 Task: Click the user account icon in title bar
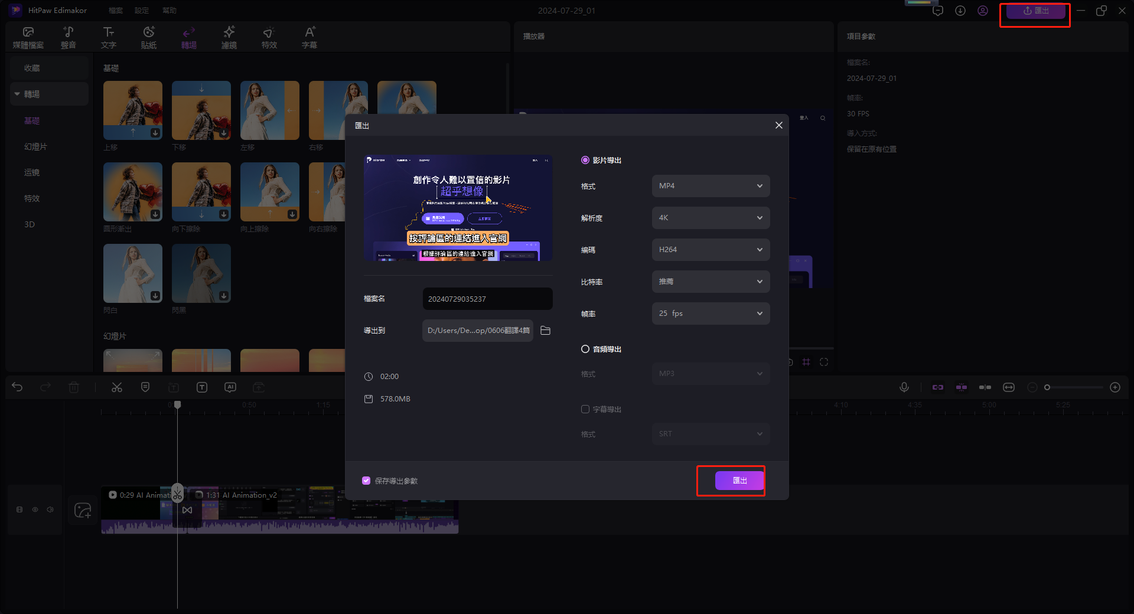[x=983, y=11]
